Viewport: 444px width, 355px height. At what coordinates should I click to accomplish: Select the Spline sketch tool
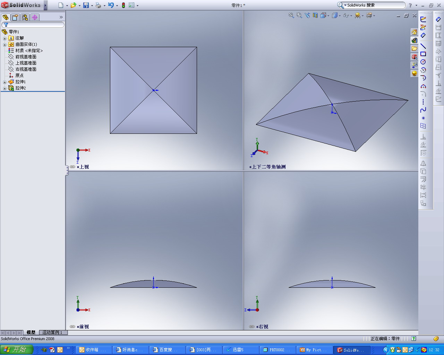(x=423, y=110)
